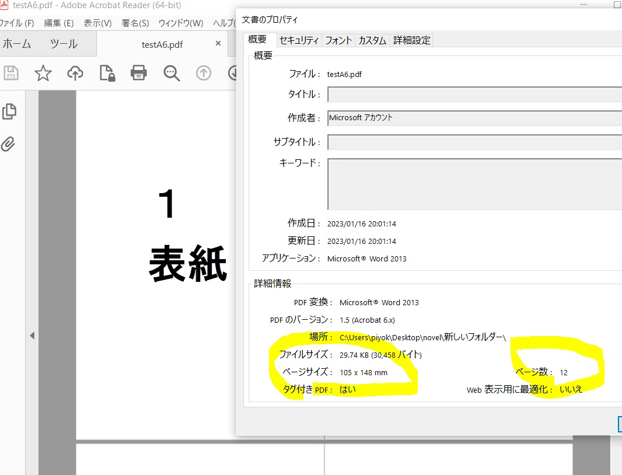Viewport: 622px width, 475px height.
Task: Open the 表示(V) menu
Action: pos(97,23)
